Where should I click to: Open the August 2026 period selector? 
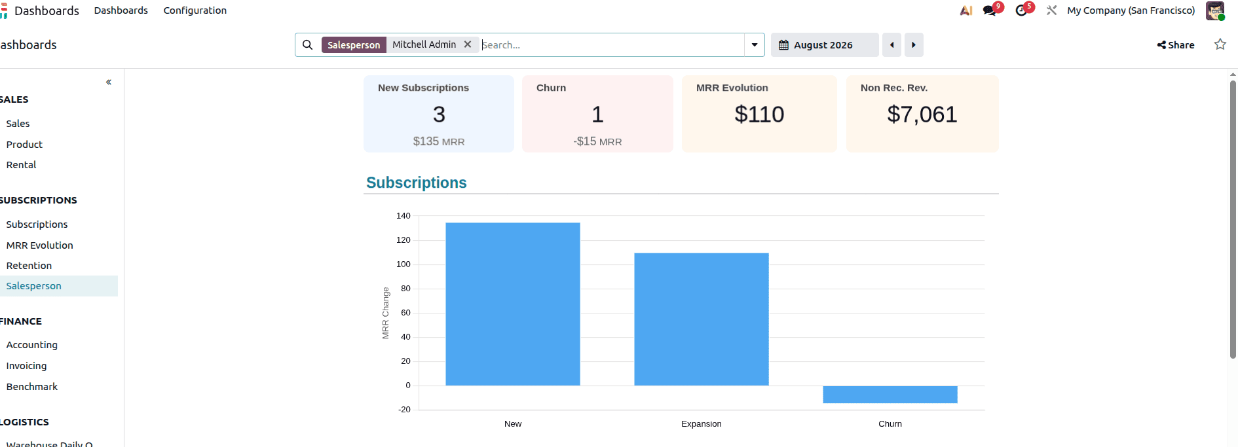tap(824, 45)
